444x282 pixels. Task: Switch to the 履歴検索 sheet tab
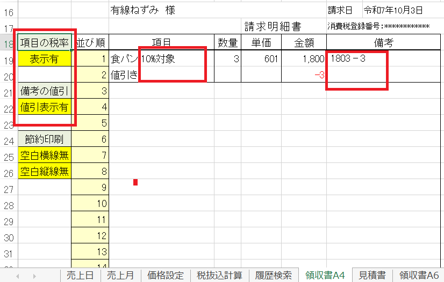(x=274, y=276)
